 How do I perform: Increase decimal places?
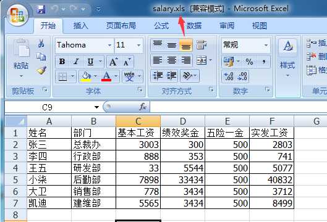click(229, 76)
